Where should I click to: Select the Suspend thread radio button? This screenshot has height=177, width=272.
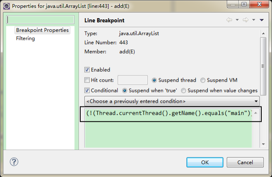coord(155,80)
